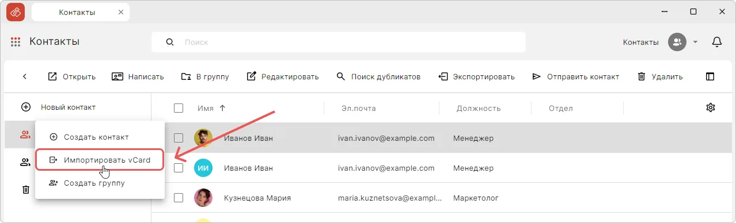
Task: Click the Должность column header
Action: coord(479,108)
